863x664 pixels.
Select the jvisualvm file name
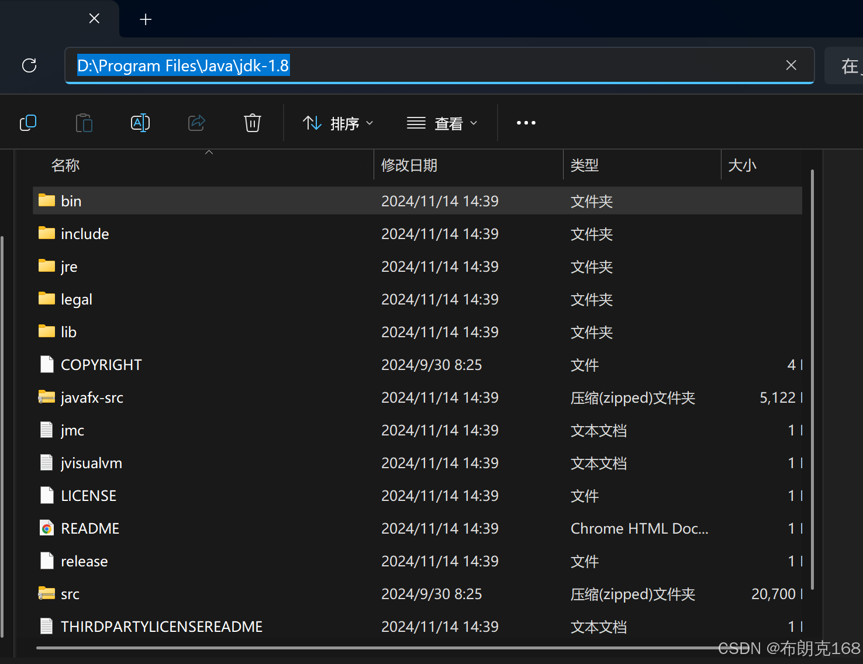coord(91,463)
